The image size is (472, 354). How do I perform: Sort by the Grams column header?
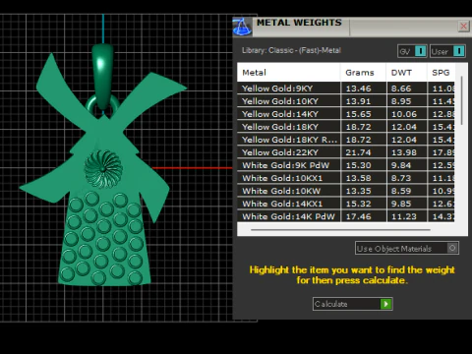(x=363, y=73)
